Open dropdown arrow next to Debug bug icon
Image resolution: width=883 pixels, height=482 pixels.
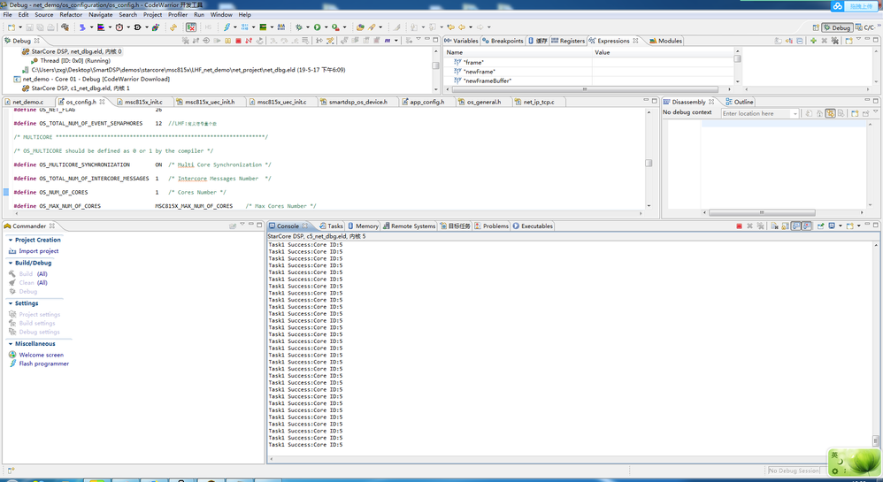click(x=308, y=27)
